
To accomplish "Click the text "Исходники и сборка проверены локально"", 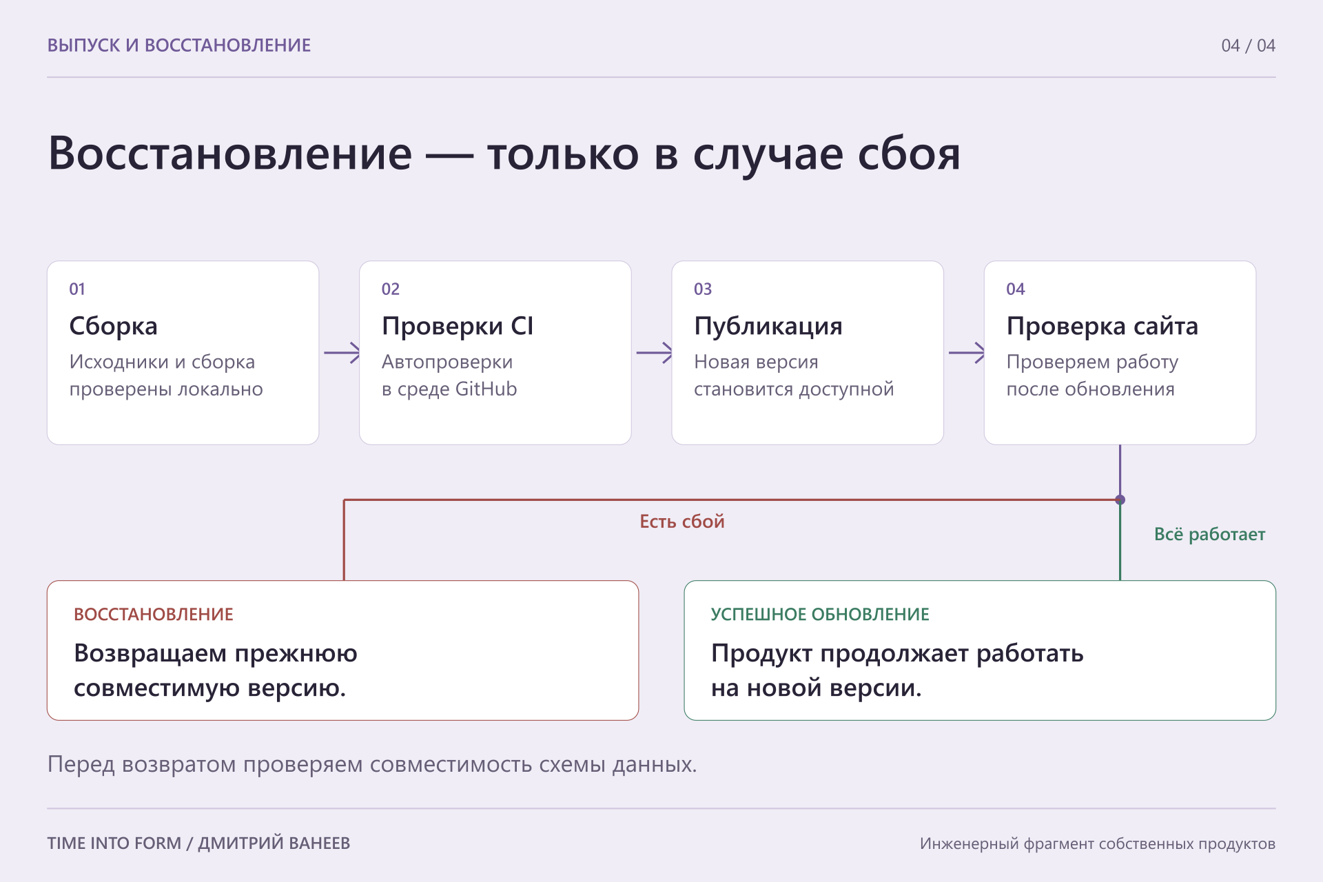I will tap(166, 376).
